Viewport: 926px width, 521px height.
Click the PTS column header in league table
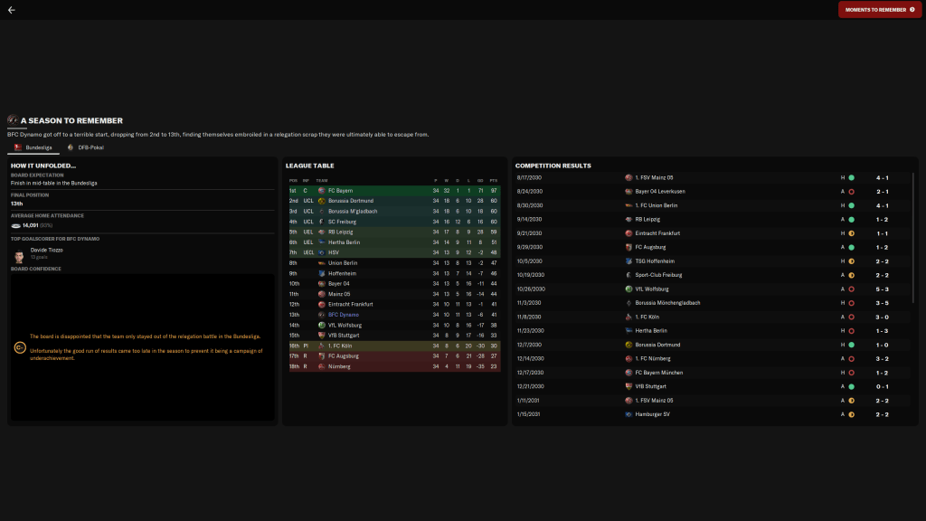pyautogui.click(x=494, y=180)
